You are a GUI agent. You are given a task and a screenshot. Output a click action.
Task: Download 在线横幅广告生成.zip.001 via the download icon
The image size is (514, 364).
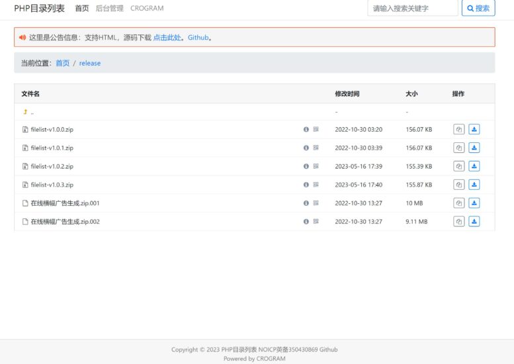pyautogui.click(x=474, y=203)
